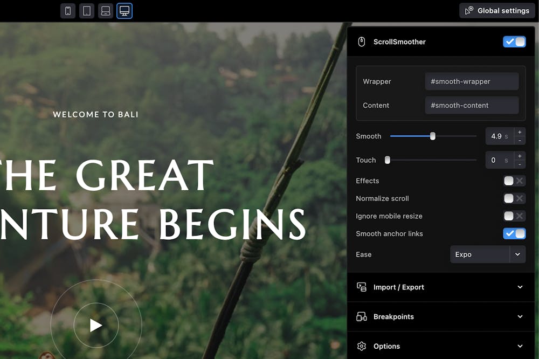Edit the Wrapper selector field
539x359 pixels.
pos(472,81)
